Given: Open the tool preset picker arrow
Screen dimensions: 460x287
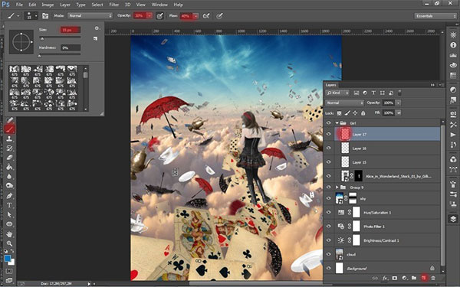Looking at the screenshot, I should 18,16.
